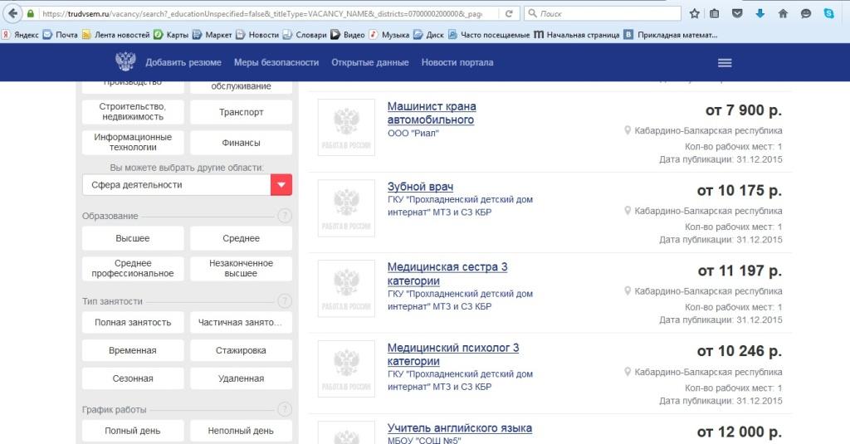Open the Прикладная математ... bookmark
This screenshot has height=444, width=850.
click(671, 35)
